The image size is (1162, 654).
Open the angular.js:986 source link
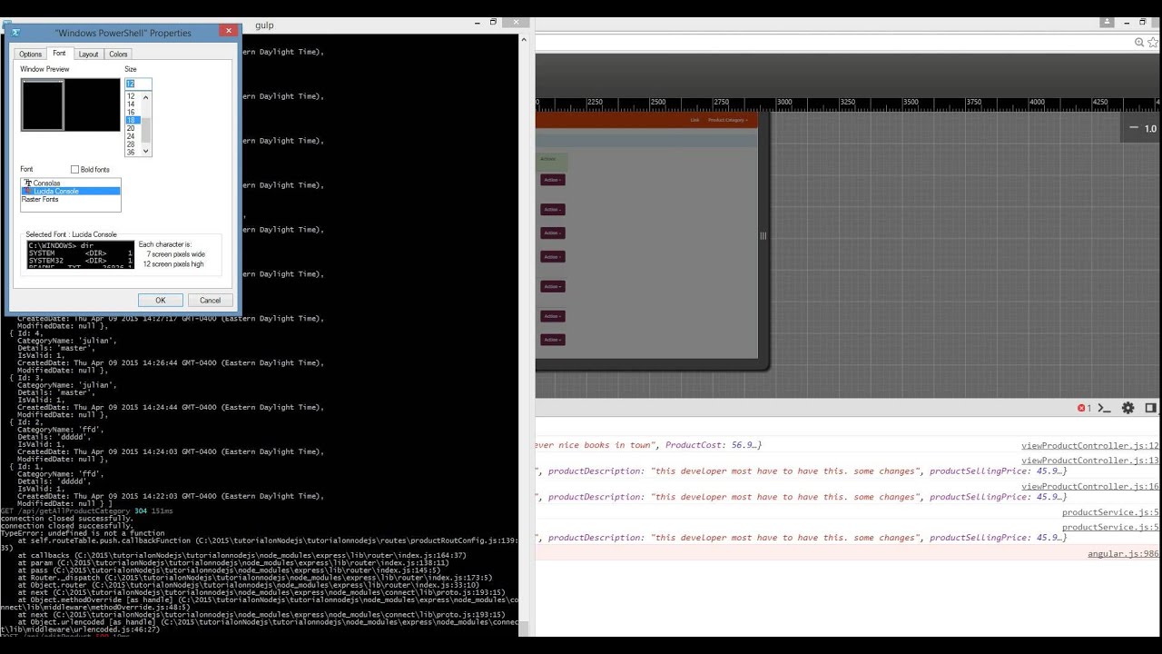pyautogui.click(x=1124, y=554)
